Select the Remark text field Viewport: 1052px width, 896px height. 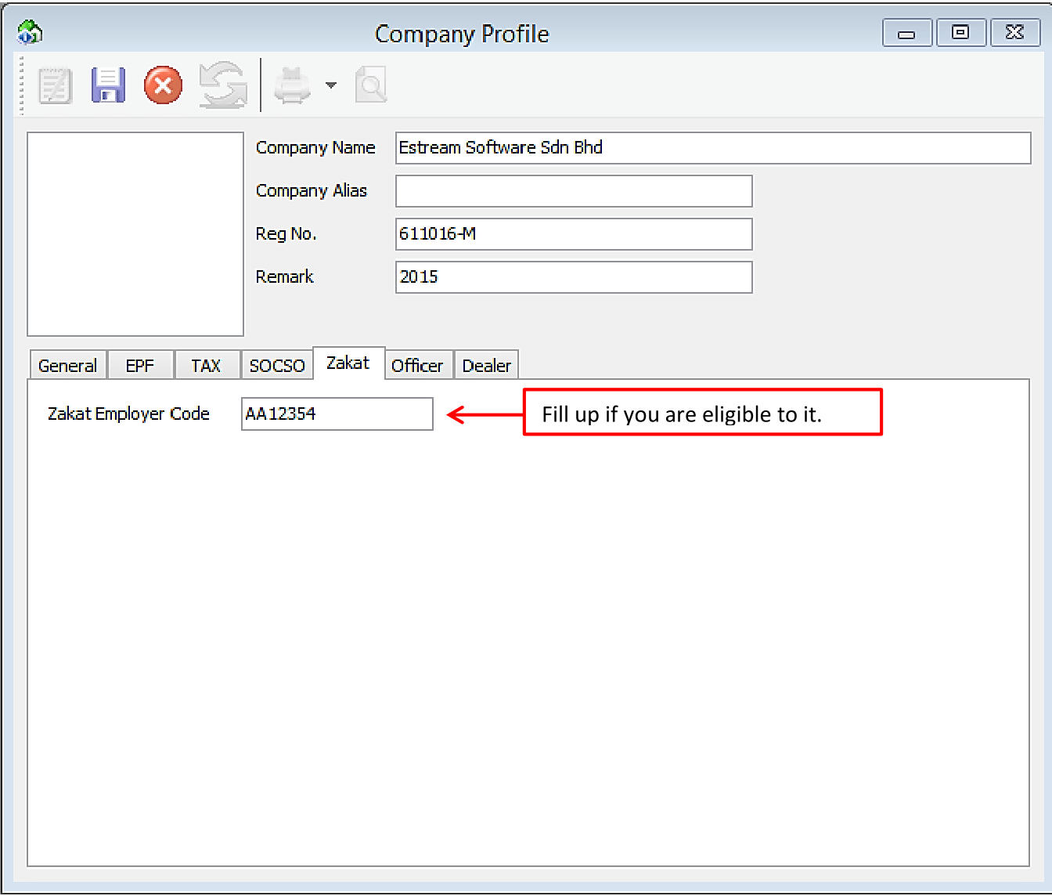[x=574, y=277]
